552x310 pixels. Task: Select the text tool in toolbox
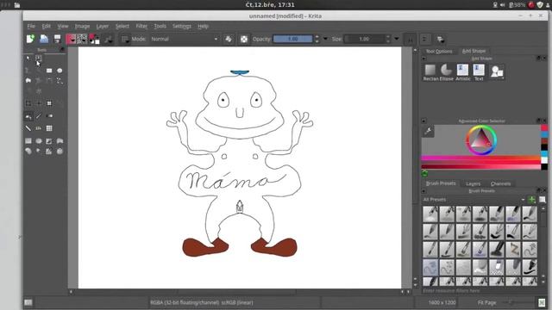tap(38, 58)
